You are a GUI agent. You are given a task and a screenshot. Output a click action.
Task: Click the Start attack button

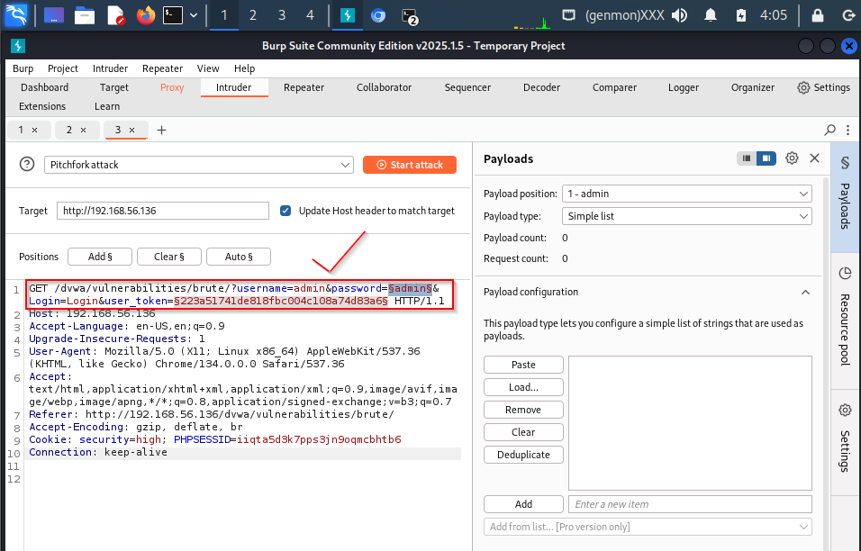[x=410, y=165]
